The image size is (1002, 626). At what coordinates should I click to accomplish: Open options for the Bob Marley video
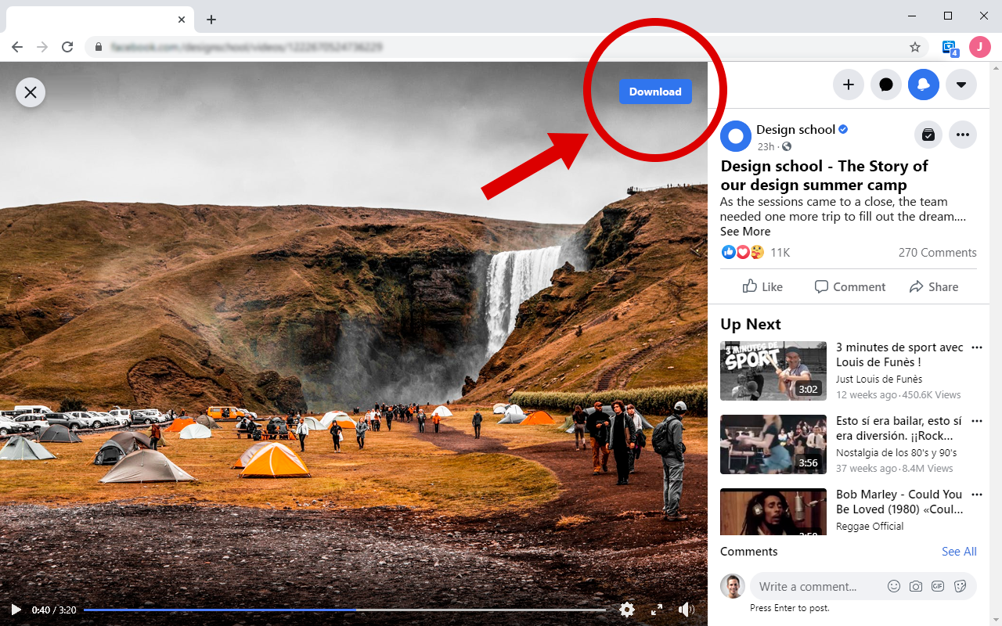pos(976,494)
